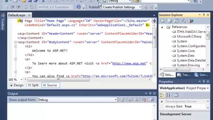Click Refresh icon in Solution Explorer

[176, 21]
